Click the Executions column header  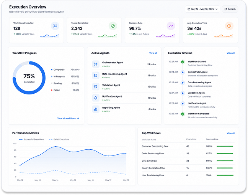(x=191, y=139)
